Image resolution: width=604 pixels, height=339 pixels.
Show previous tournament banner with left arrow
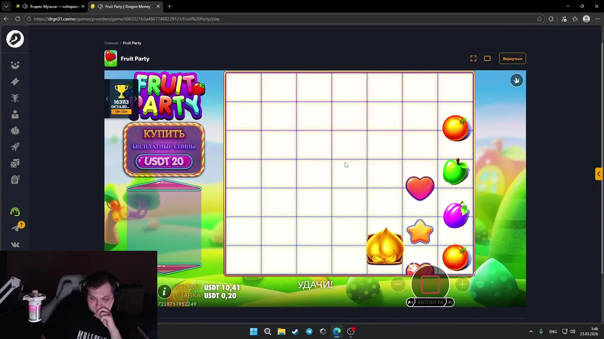tap(107, 99)
